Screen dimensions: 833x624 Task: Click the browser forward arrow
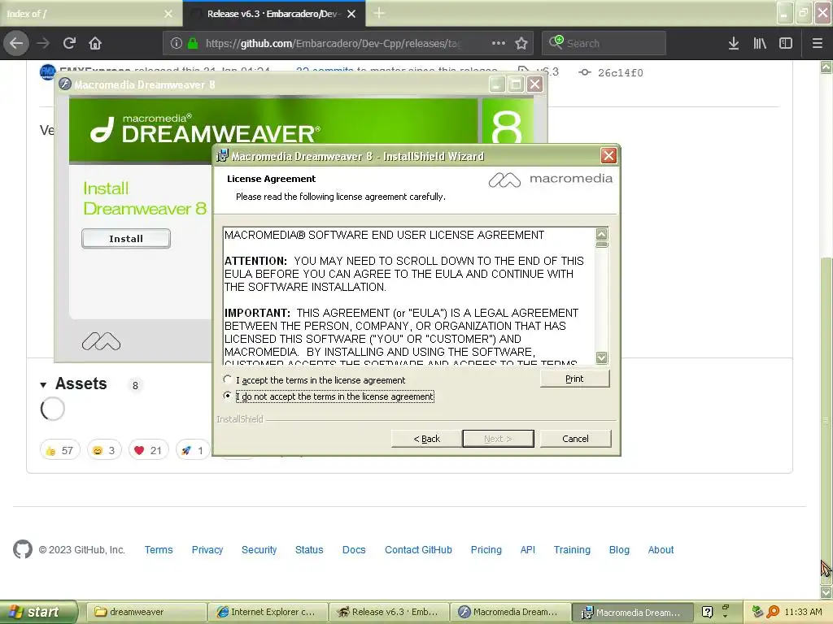(44, 43)
